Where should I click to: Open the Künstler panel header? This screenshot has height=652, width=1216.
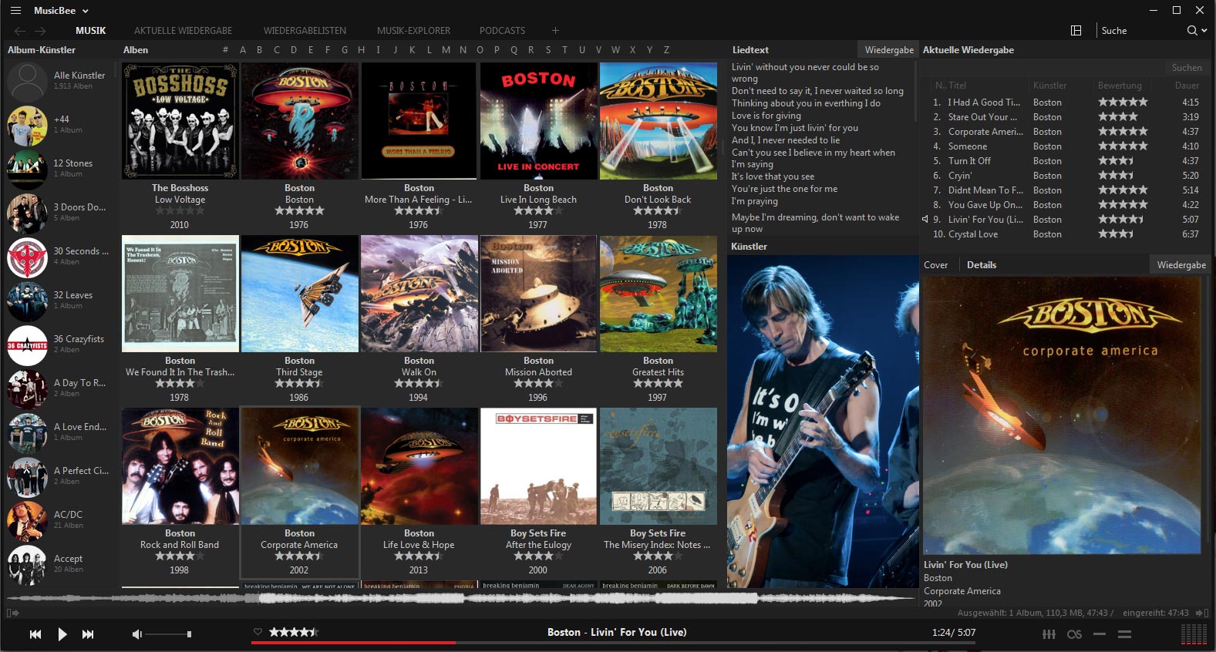pos(749,247)
